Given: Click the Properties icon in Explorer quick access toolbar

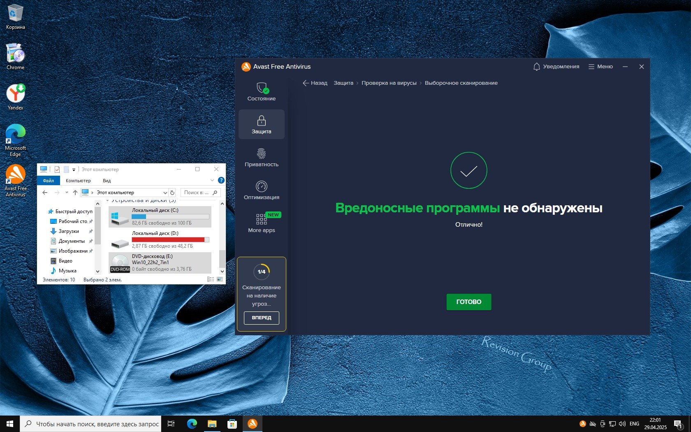Looking at the screenshot, I should tap(57, 170).
